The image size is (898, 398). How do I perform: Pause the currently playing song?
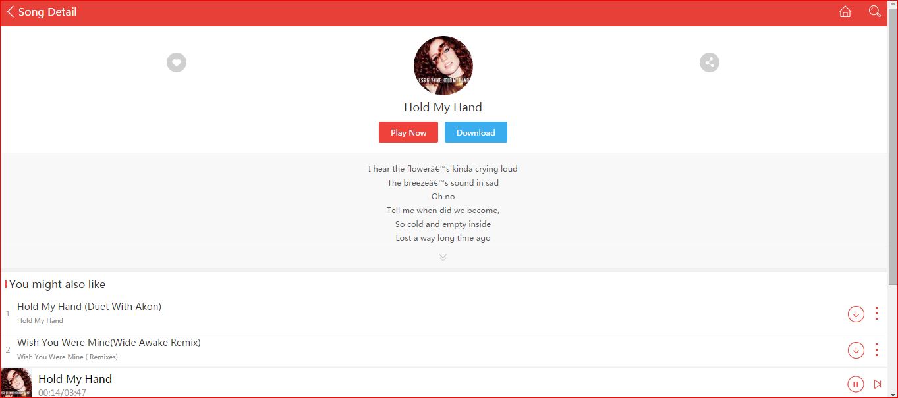click(855, 384)
